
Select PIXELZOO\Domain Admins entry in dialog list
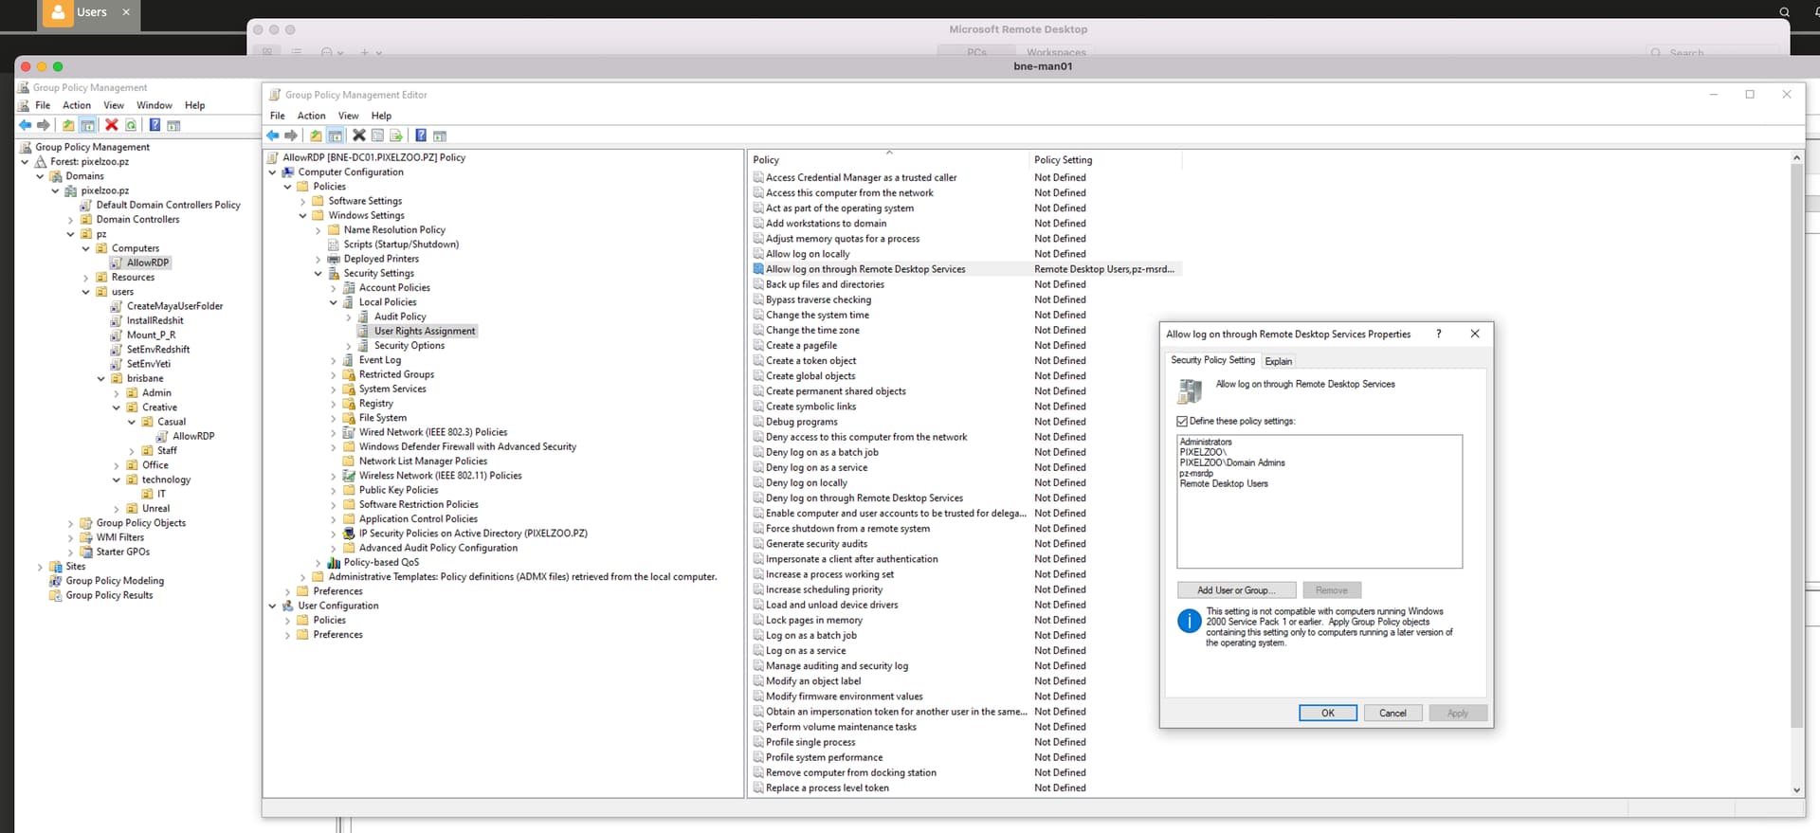tap(1232, 462)
